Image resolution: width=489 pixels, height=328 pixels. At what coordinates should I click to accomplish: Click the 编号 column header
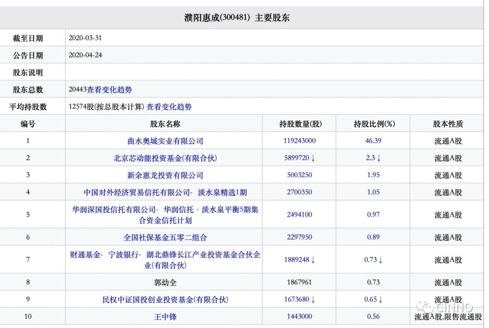[x=28, y=124]
